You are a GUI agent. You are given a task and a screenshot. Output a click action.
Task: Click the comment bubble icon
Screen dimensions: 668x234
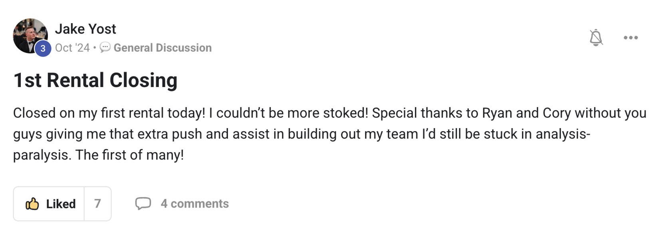click(143, 204)
